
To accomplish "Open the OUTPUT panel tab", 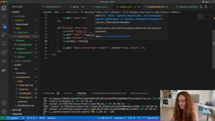I will (x=68, y=93).
